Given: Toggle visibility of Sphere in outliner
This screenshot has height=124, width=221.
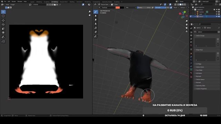Looking at the screenshot, I should pos(217,17).
